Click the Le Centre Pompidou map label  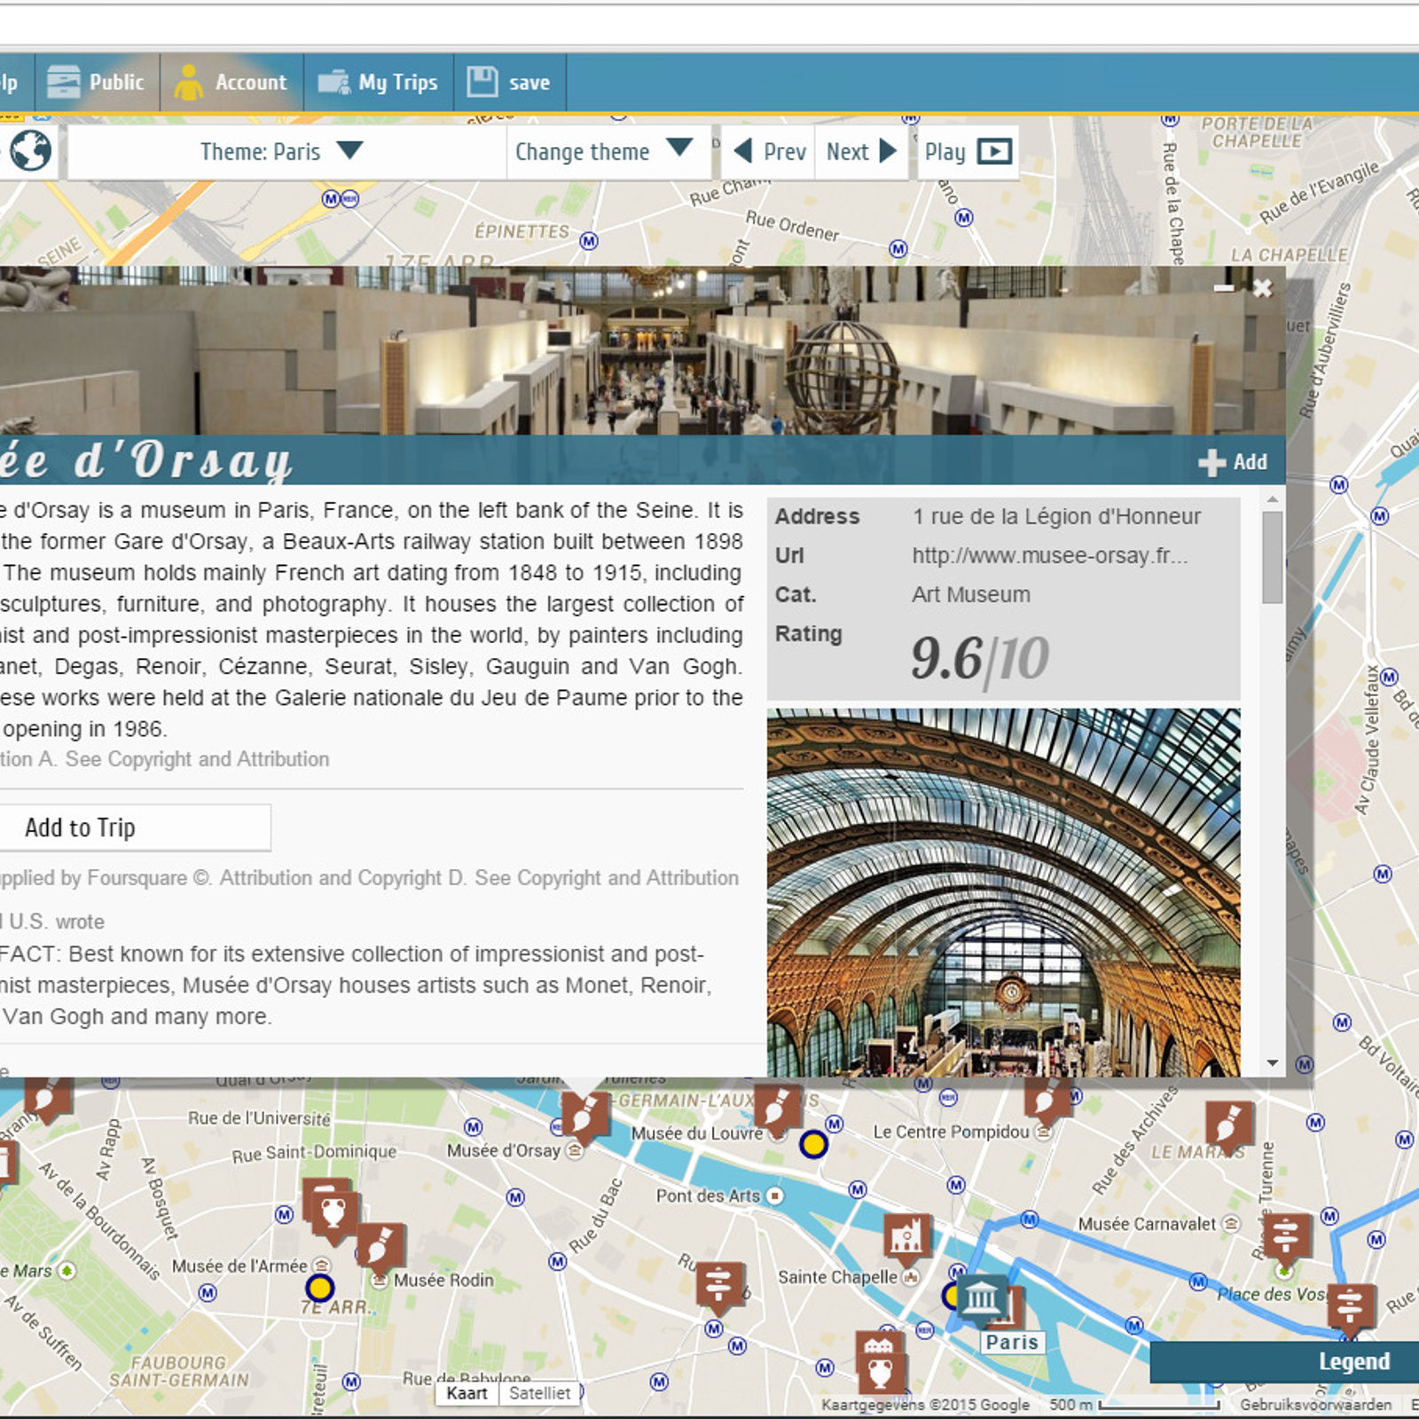[951, 1132]
